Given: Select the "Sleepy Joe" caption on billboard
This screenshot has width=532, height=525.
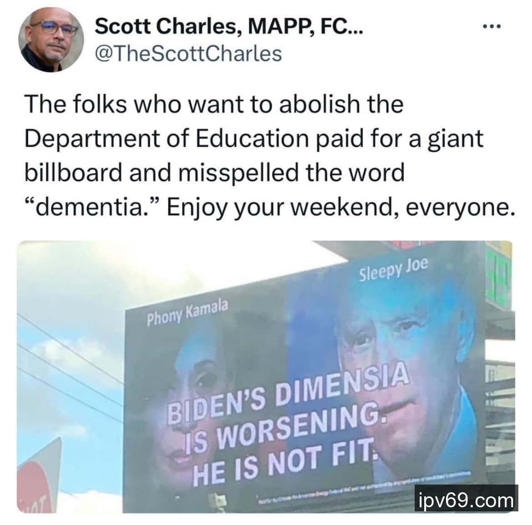Looking at the screenshot, I should coord(394,269).
